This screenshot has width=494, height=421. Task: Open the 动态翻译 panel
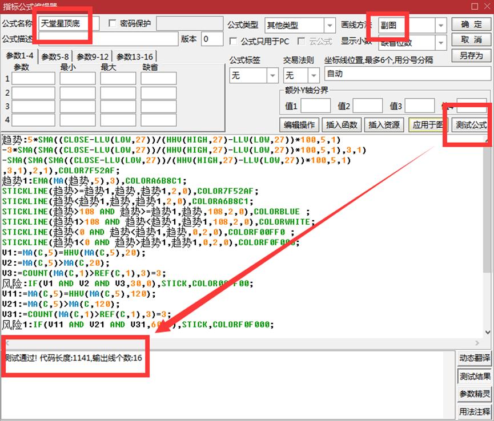[474, 358]
